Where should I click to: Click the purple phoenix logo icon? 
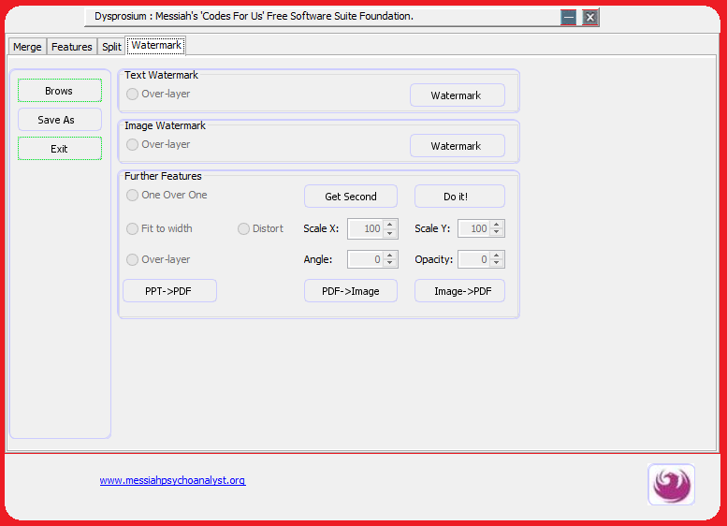[x=671, y=484]
